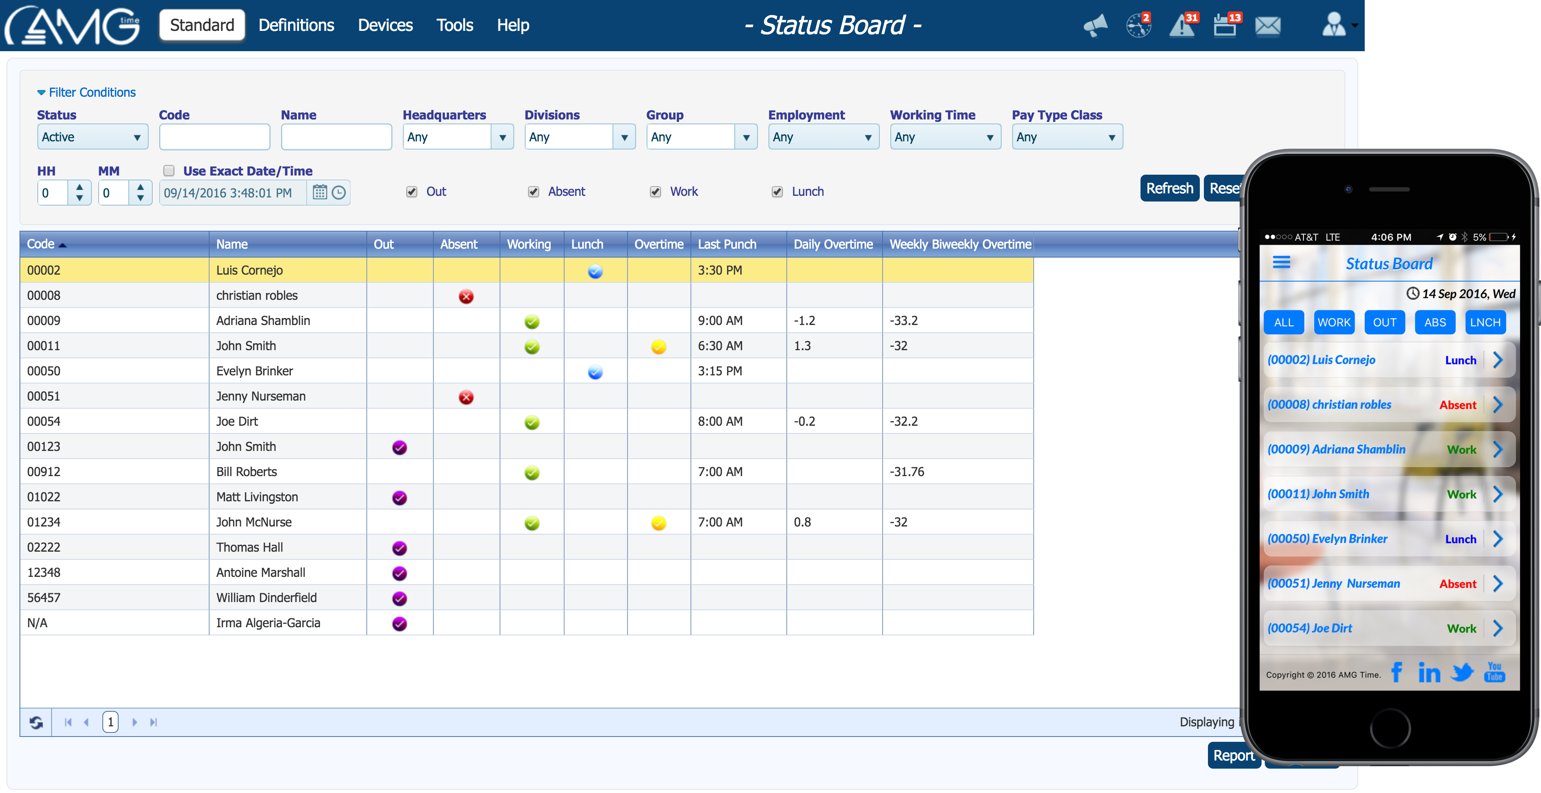Uncheck the Absent filter checkbox

pyautogui.click(x=534, y=191)
